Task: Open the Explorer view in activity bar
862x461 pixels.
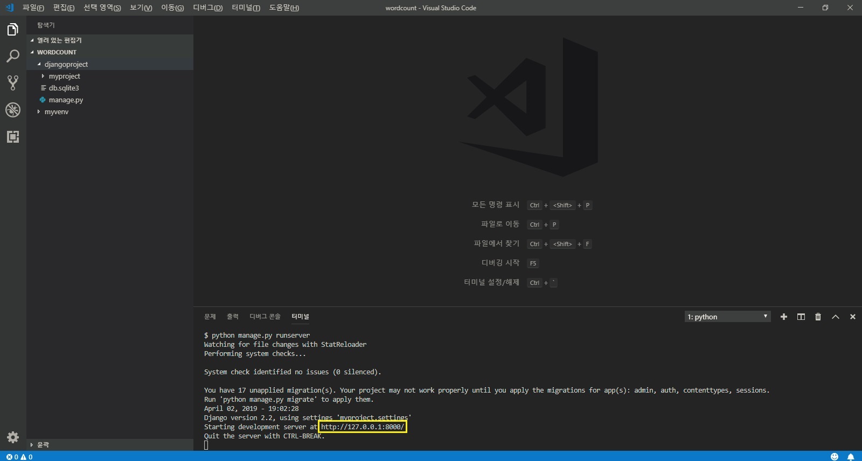Action: click(x=13, y=29)
